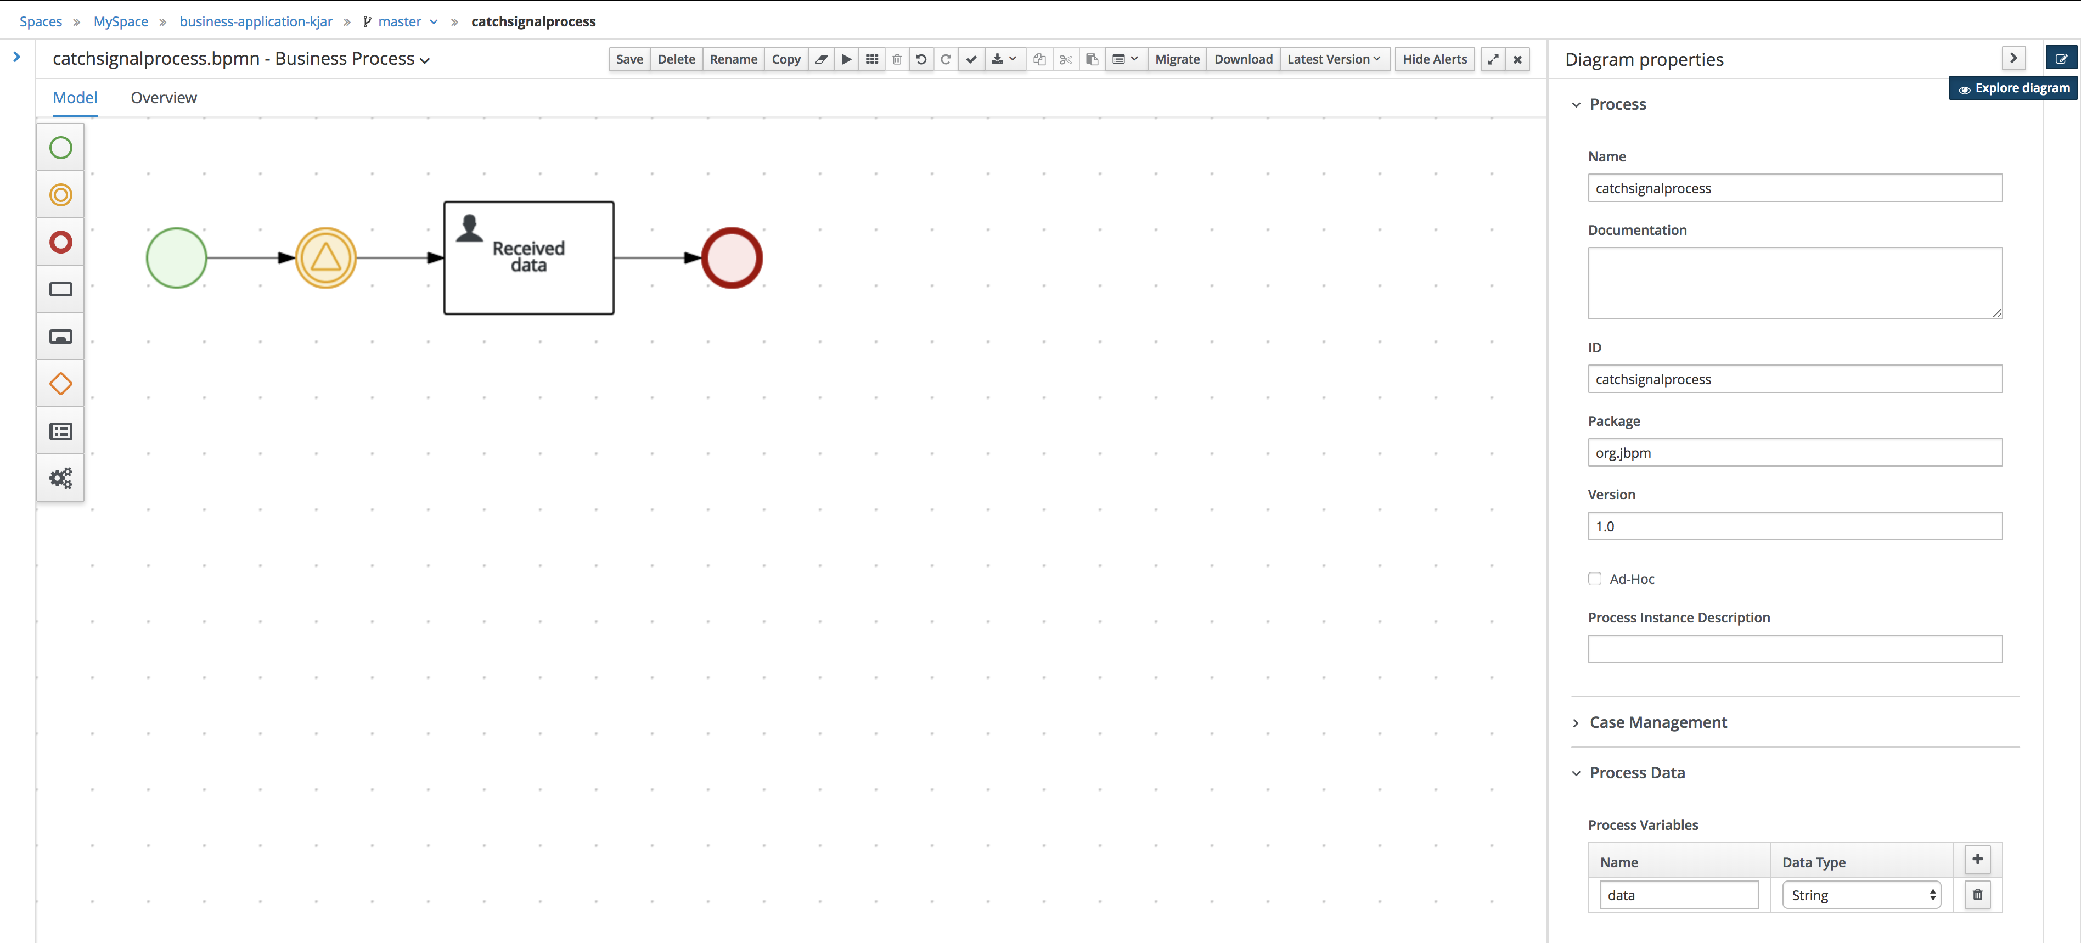Click Save button in toolbar
2081x943 pixels.
[629, 58]
